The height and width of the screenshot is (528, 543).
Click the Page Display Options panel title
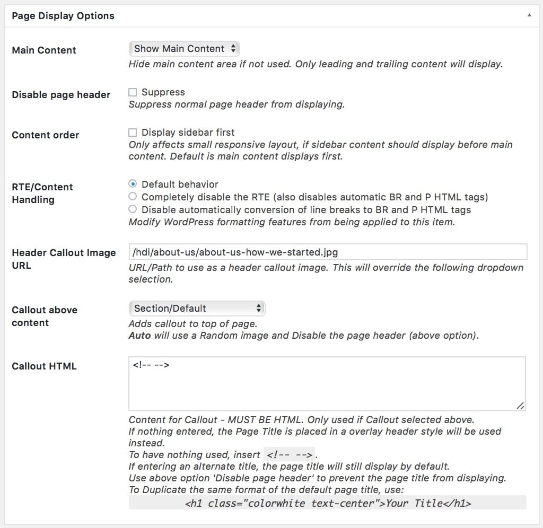(x=63, y=16)
